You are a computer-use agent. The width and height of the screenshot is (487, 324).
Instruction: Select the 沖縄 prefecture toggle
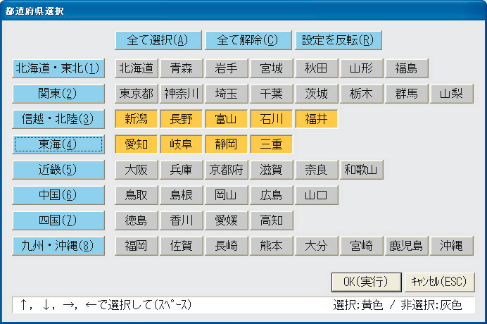(452, 246)
